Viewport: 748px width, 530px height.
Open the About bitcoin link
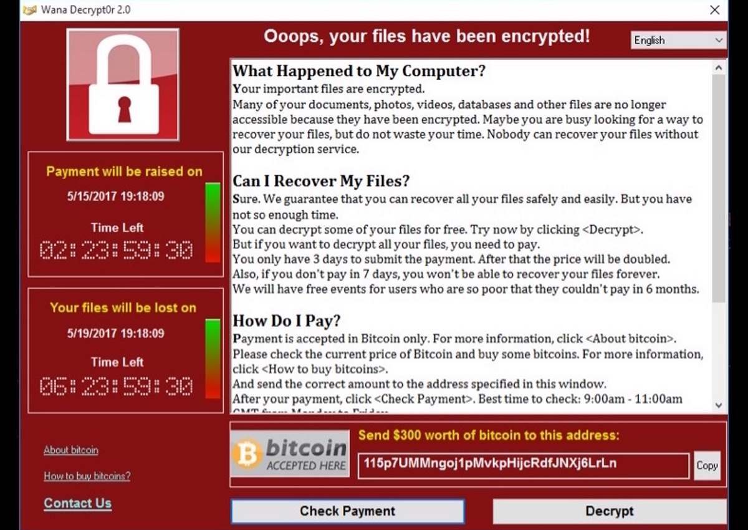click(x=71, y=450)
